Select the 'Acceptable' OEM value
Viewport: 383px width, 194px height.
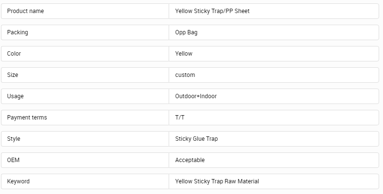[190, 160]
